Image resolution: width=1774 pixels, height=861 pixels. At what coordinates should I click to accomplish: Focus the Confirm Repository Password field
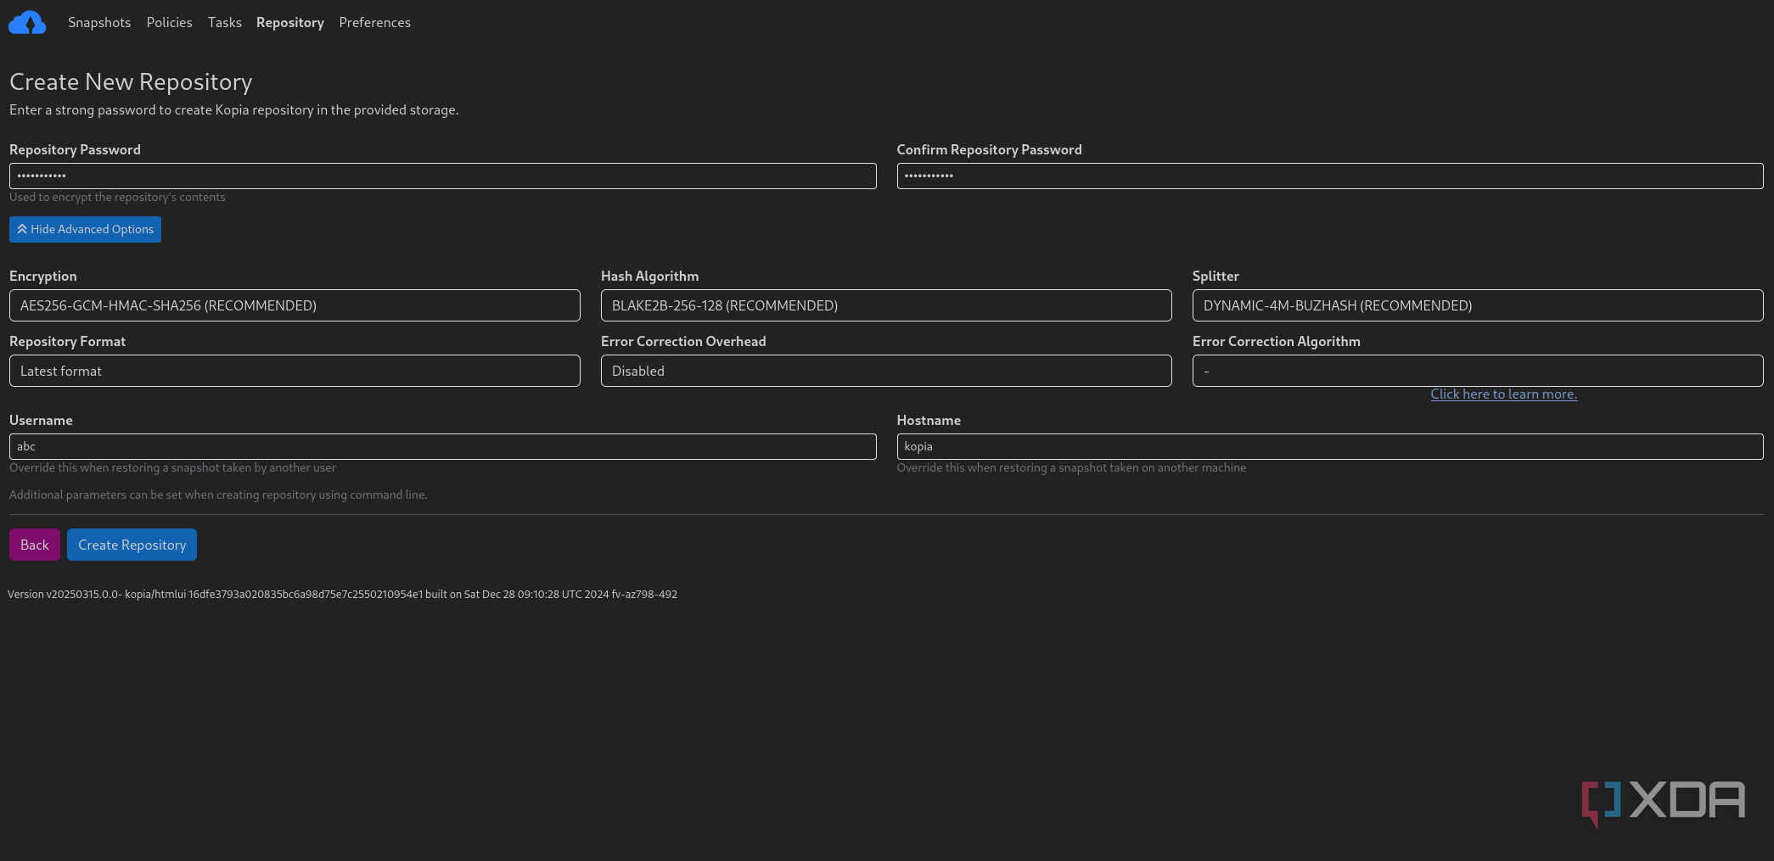tap(1330, 176)
